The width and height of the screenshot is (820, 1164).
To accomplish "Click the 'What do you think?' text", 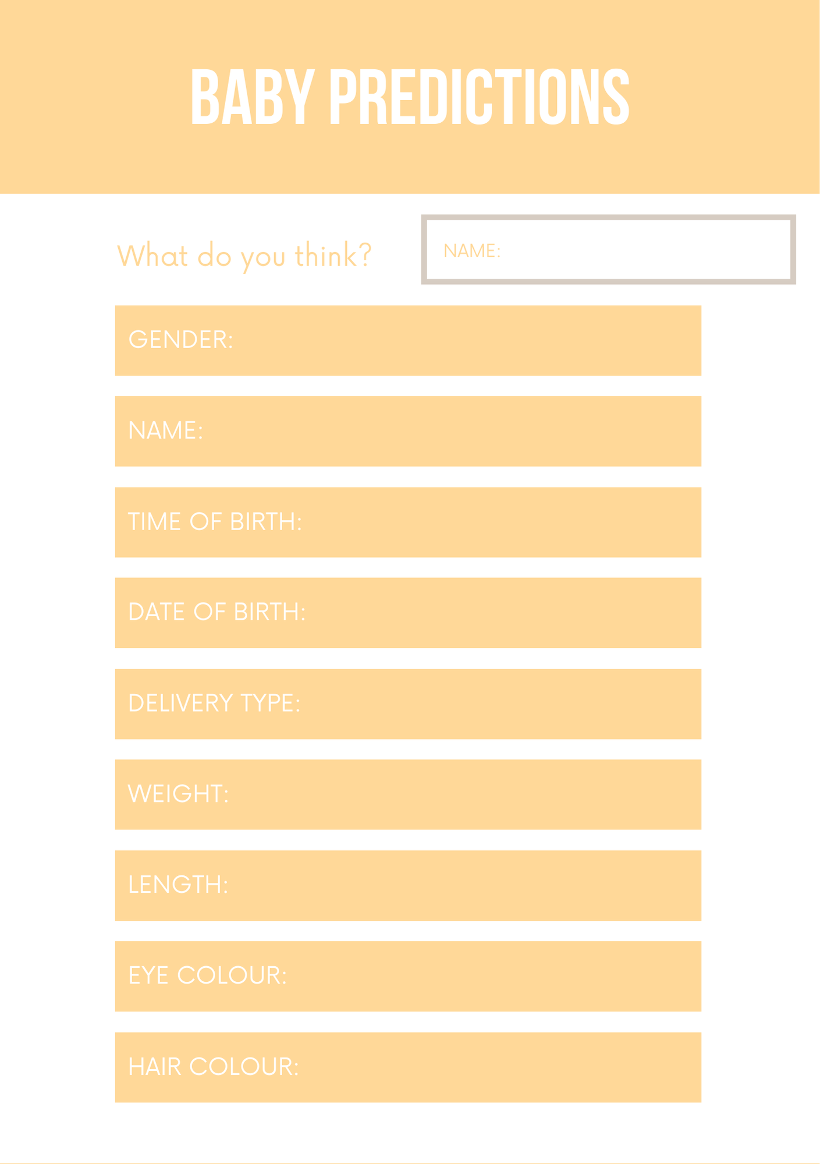I will click(244, 255).
